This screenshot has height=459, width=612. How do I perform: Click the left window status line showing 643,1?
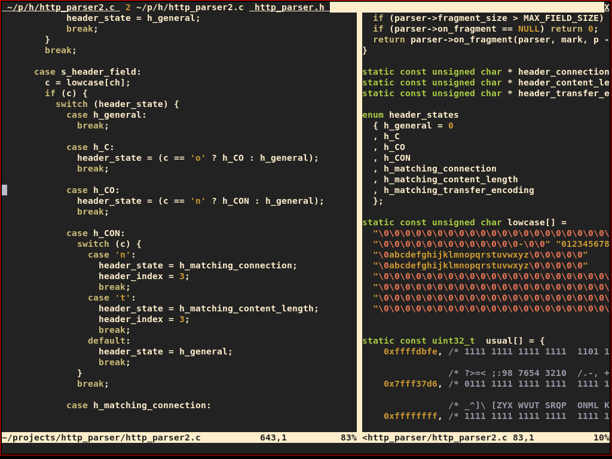(274, 437)
